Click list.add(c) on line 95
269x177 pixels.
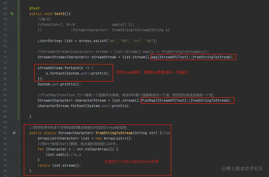coord(57,155)
